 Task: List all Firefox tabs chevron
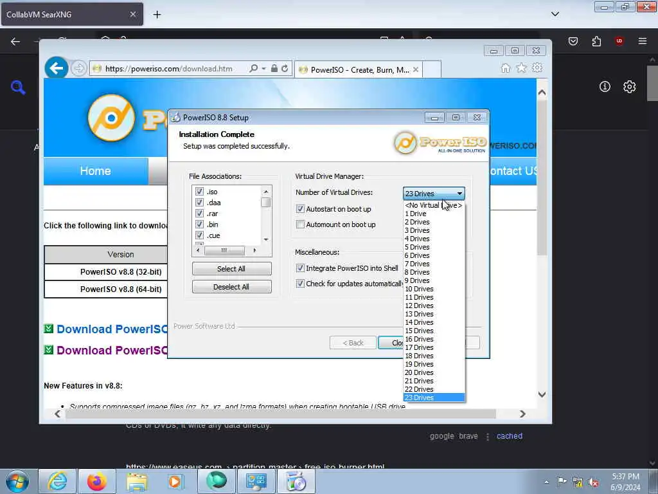pyautogui.click(x=555, y=14)
